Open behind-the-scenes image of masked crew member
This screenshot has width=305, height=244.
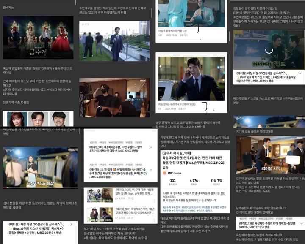tap(114, 98)
